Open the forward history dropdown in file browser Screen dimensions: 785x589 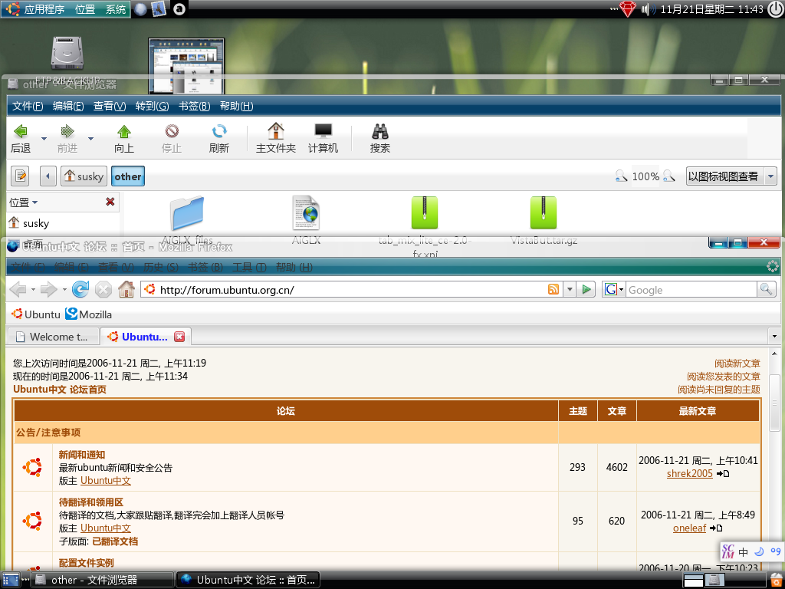click(90, 138)
